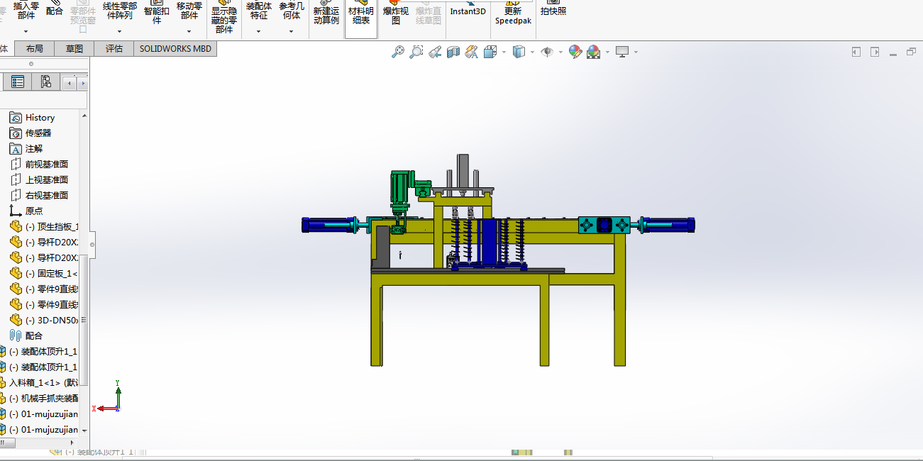Screen dimensions: 923x461
Task: Activate the Section View tool
Action: (453, 52)
